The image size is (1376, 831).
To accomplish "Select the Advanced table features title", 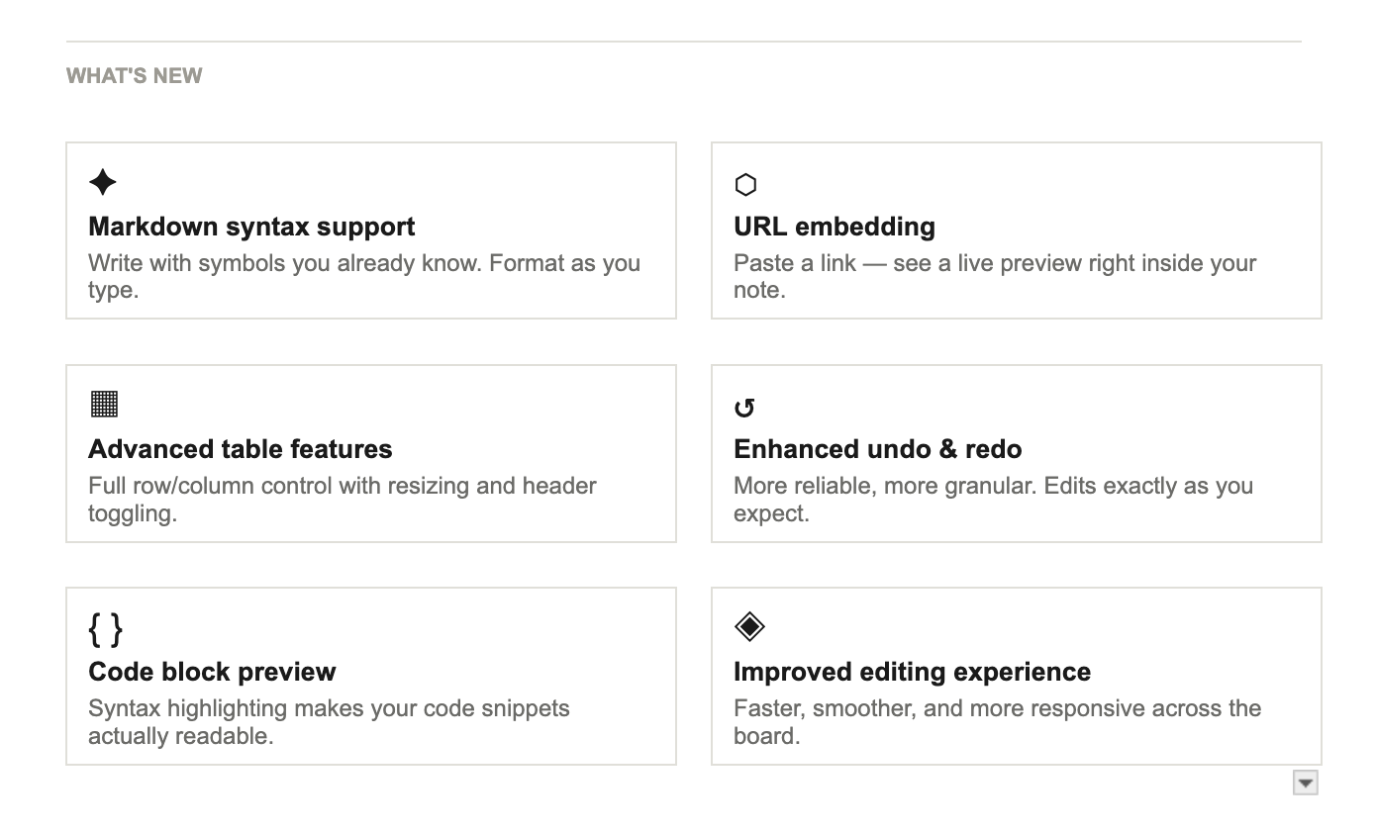I will click(241, 449).
